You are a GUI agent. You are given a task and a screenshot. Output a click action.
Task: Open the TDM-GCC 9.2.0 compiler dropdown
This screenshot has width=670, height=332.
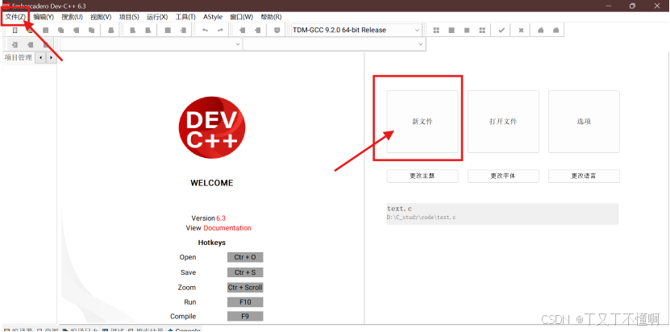pos(356,31)
